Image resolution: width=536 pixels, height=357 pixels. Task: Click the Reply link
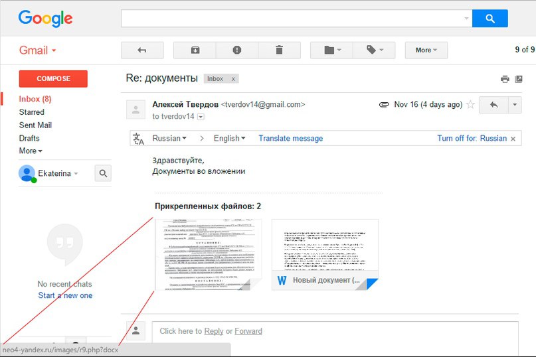pyautogui.click(x=214, y=331)
